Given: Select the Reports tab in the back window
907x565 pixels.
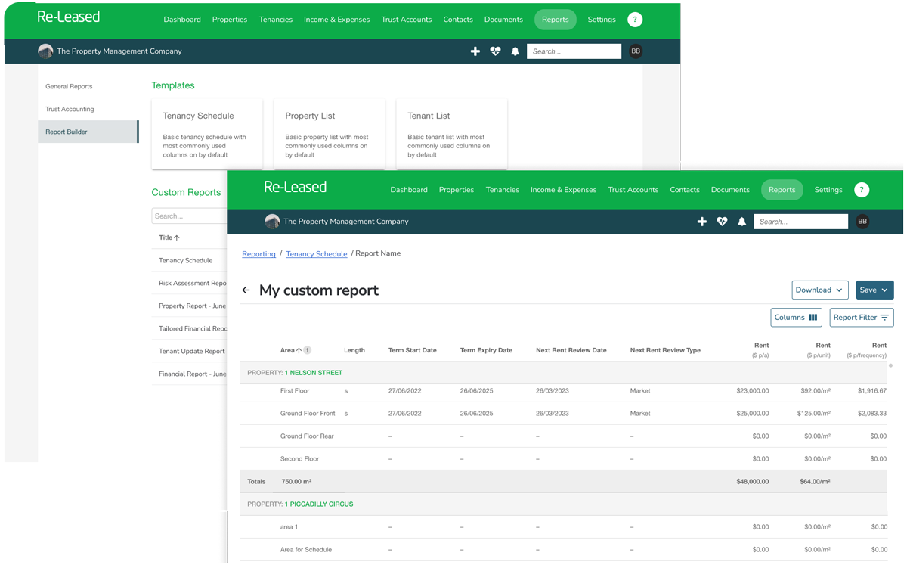Looking at the screenshot, I should point(556,20).
